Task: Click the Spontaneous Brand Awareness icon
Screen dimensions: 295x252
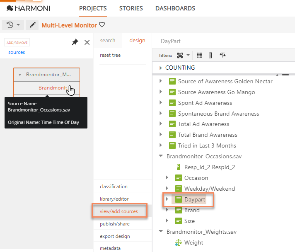Action: pyautogui.click(x=172, y=113)
